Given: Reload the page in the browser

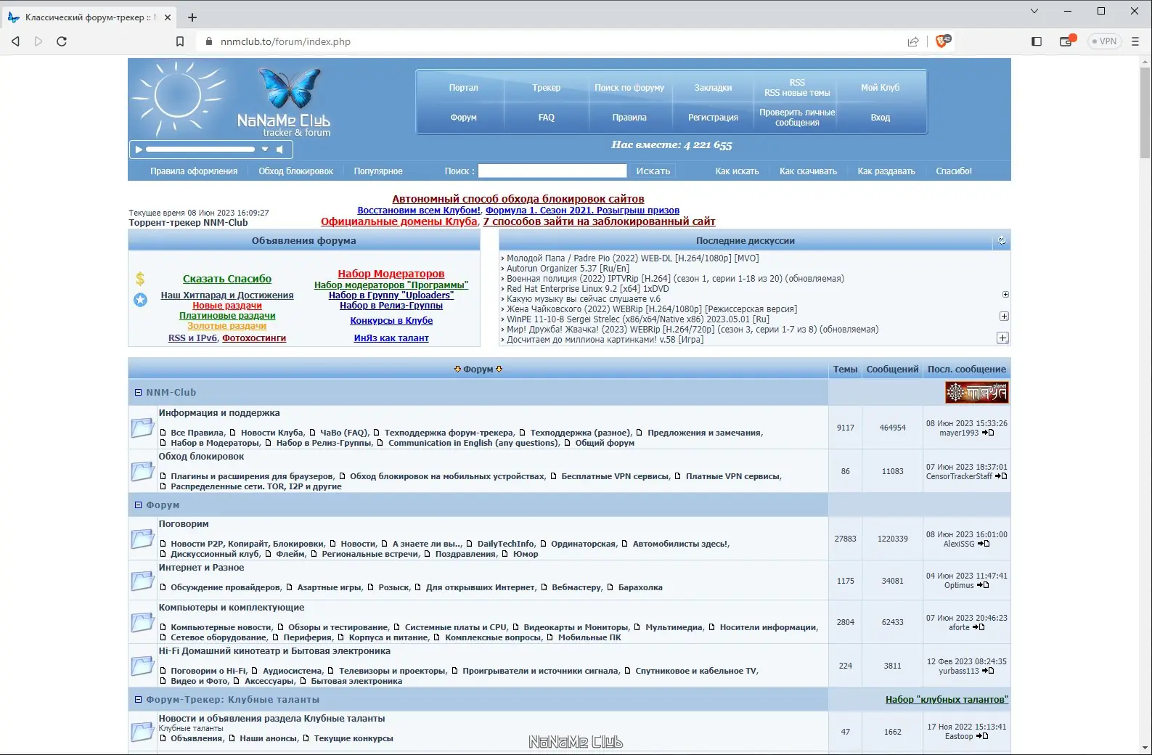Looking at the screenshot, I should pos(62,41).
